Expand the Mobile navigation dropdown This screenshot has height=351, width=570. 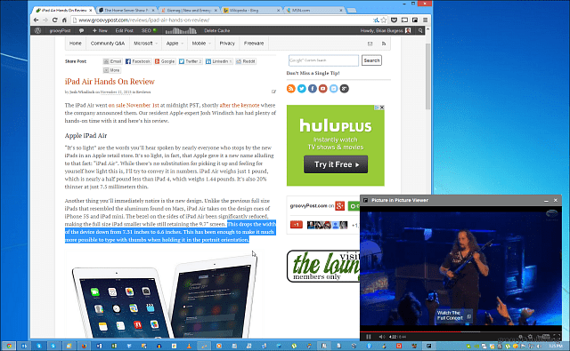coord(201,44)
